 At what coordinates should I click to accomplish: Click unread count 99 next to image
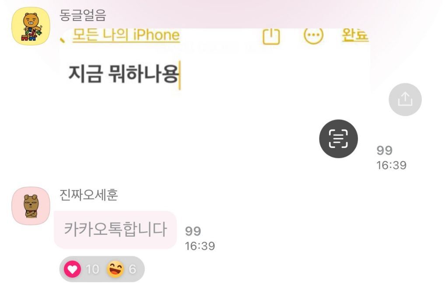pyautogui.click(x=384, y=151)
